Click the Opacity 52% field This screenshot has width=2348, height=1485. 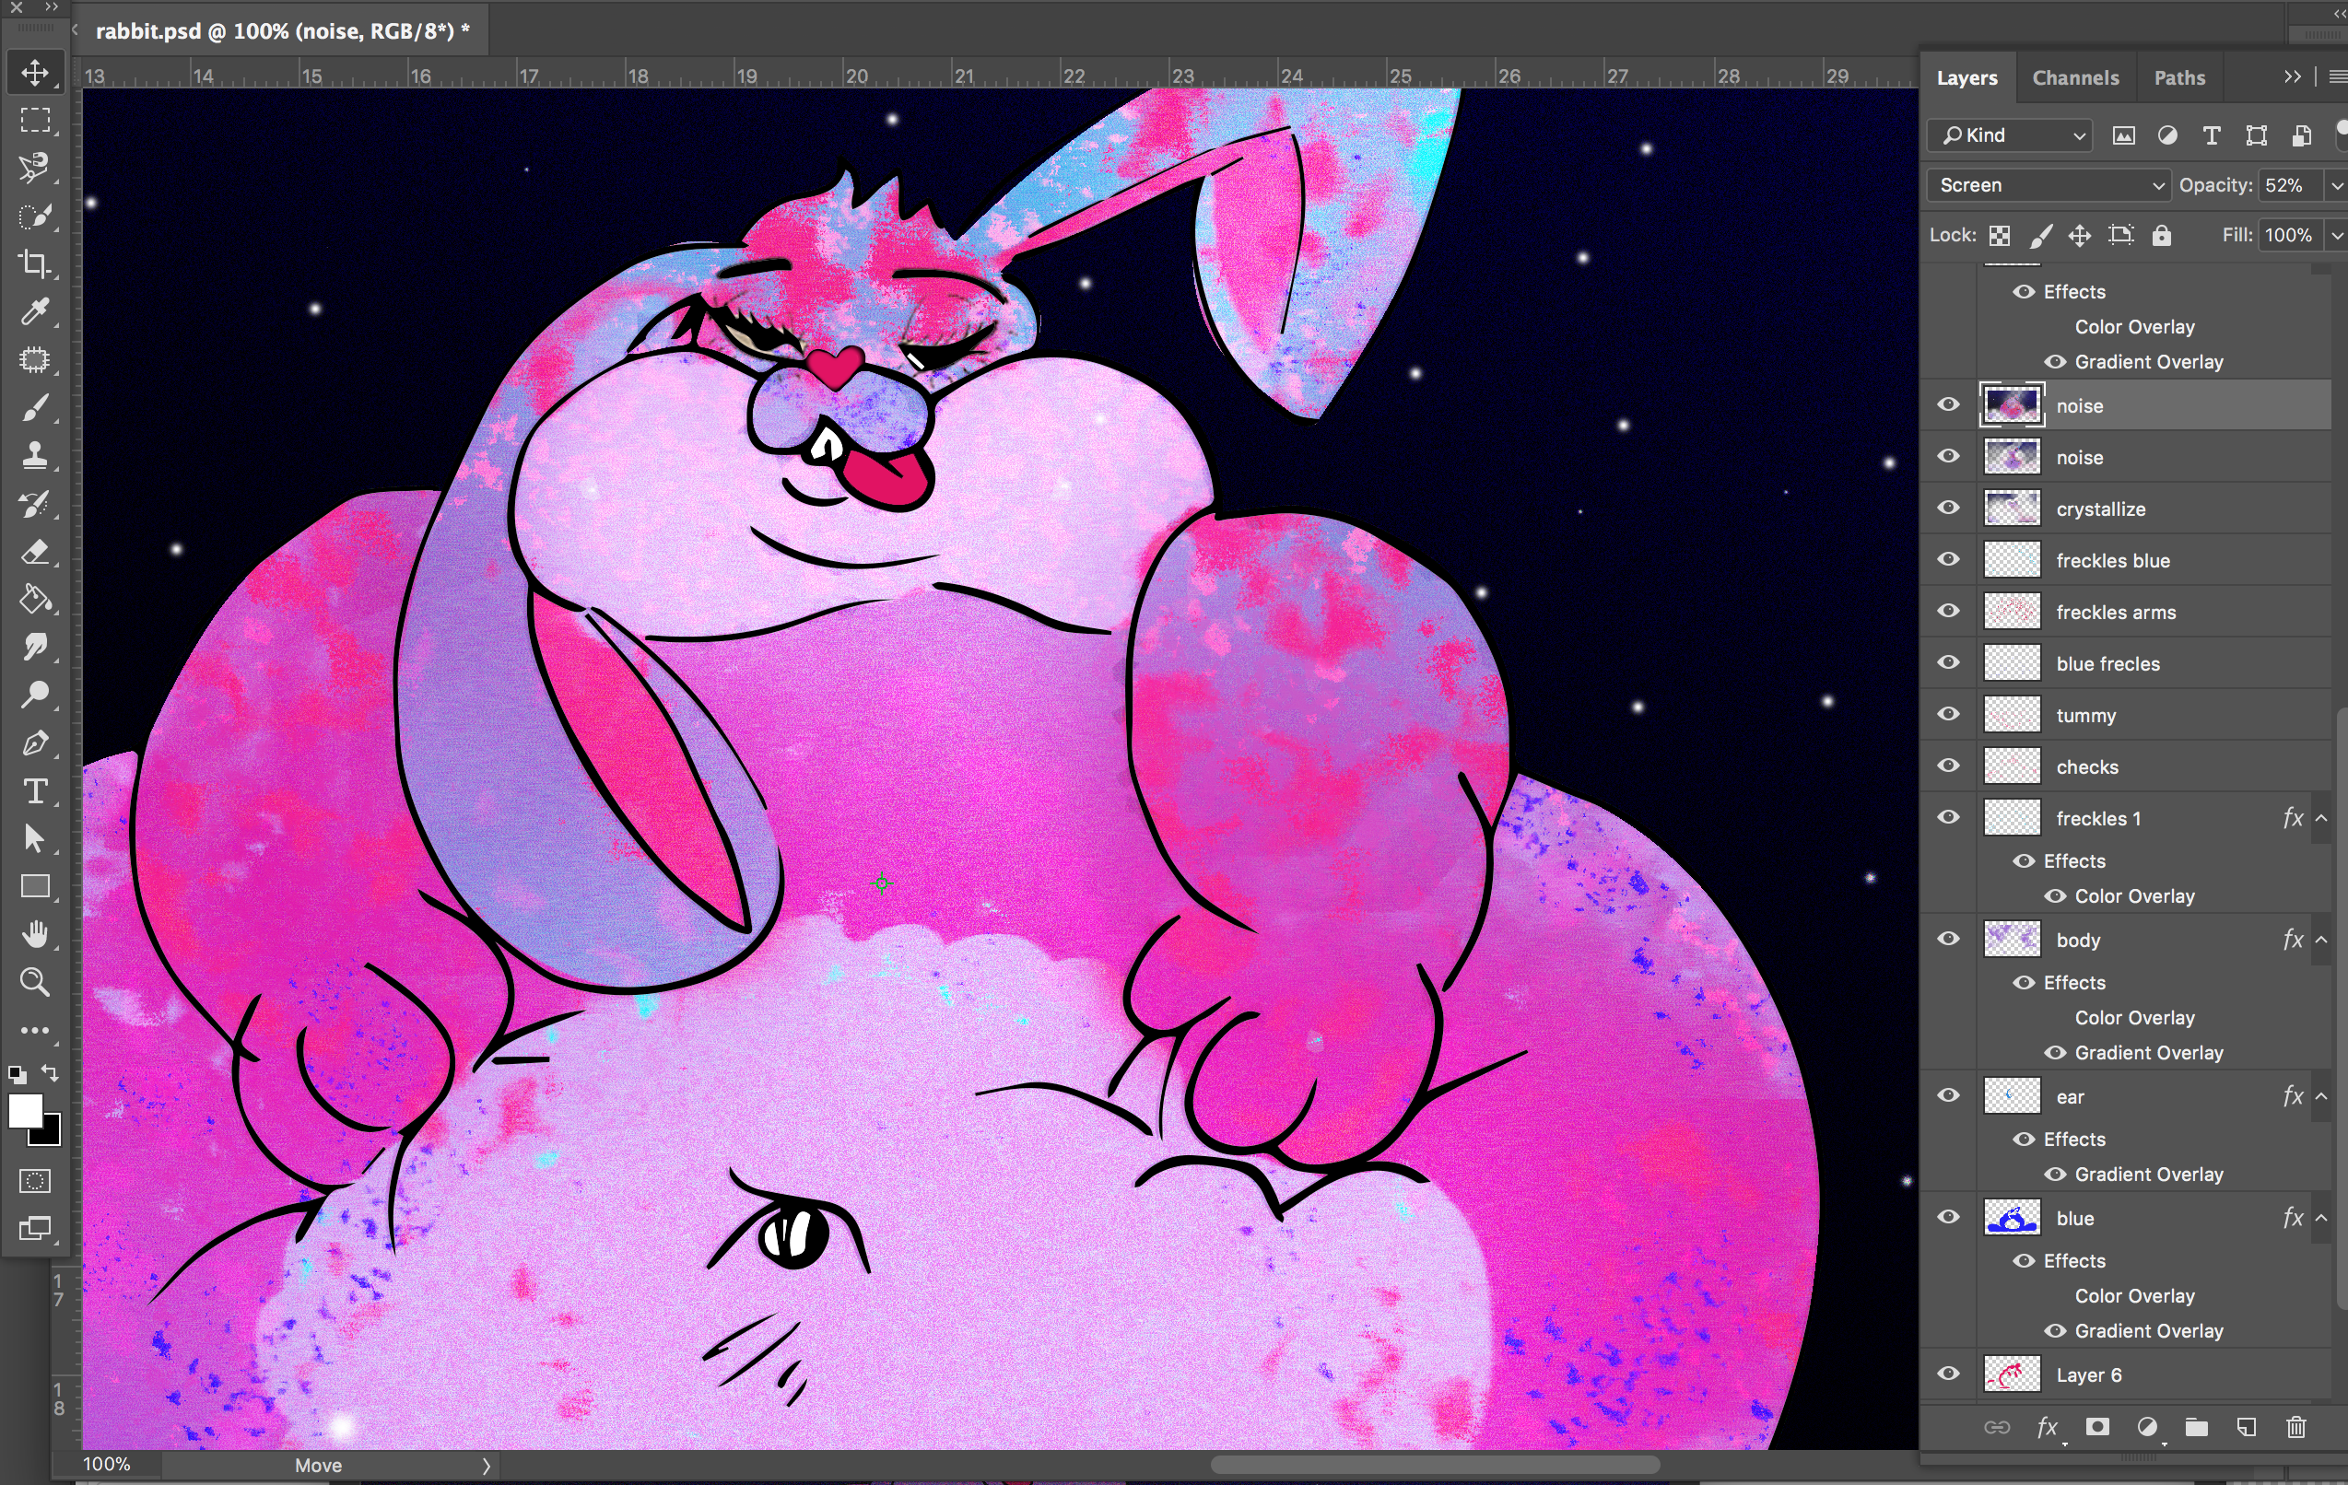point(2292,185)
